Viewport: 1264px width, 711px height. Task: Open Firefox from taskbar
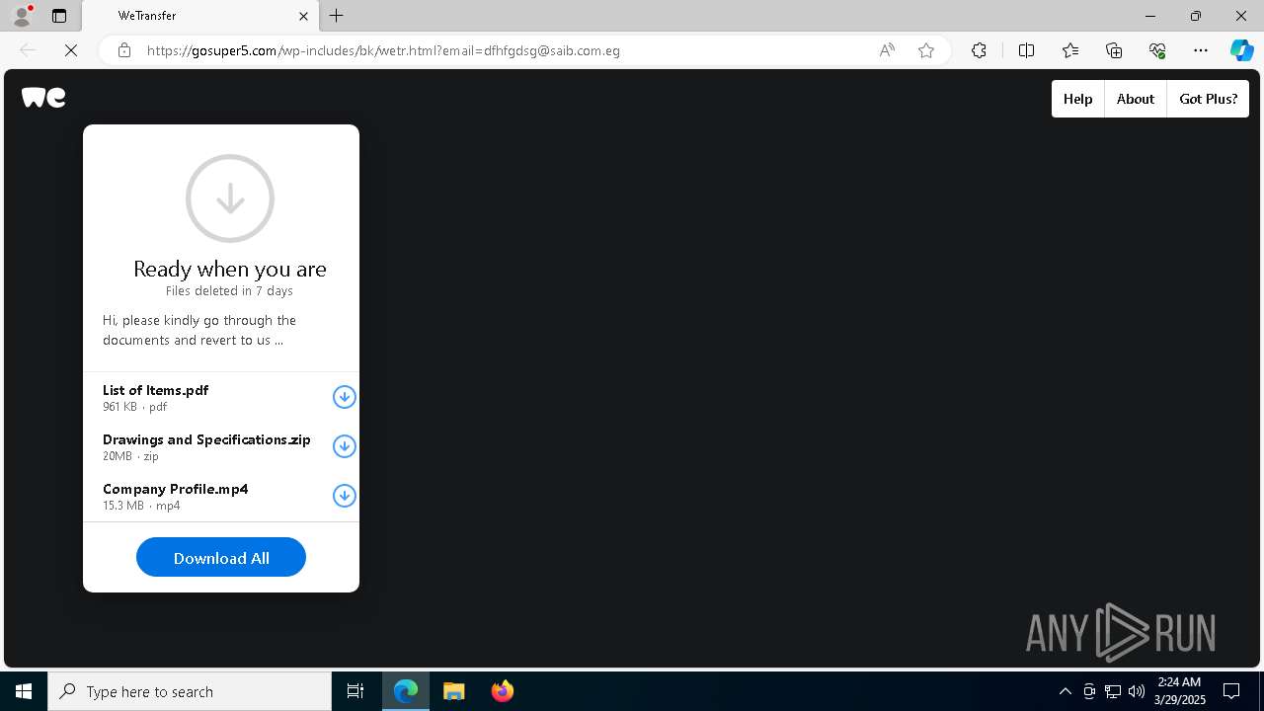(x=503, y=691)
